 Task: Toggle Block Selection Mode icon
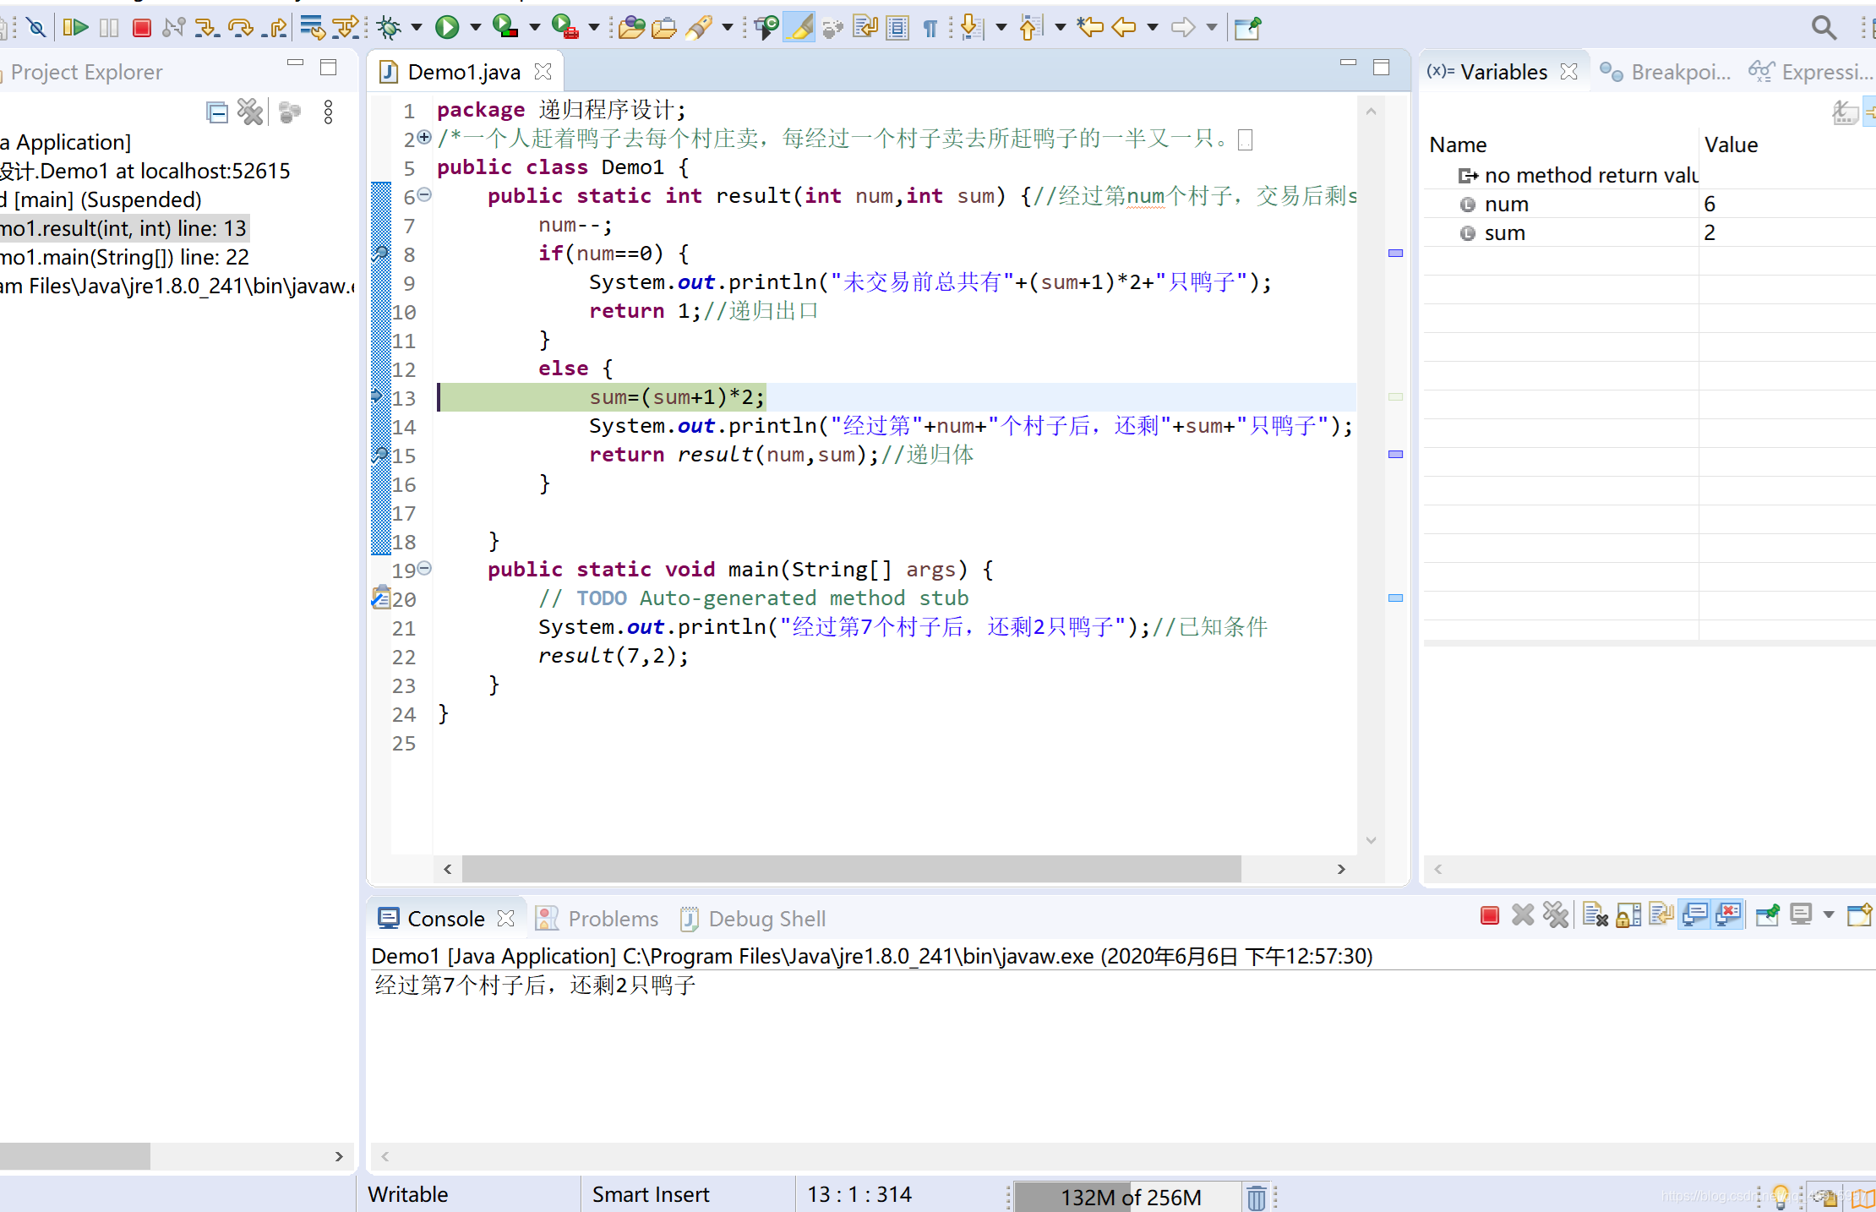tap(898, 28)
